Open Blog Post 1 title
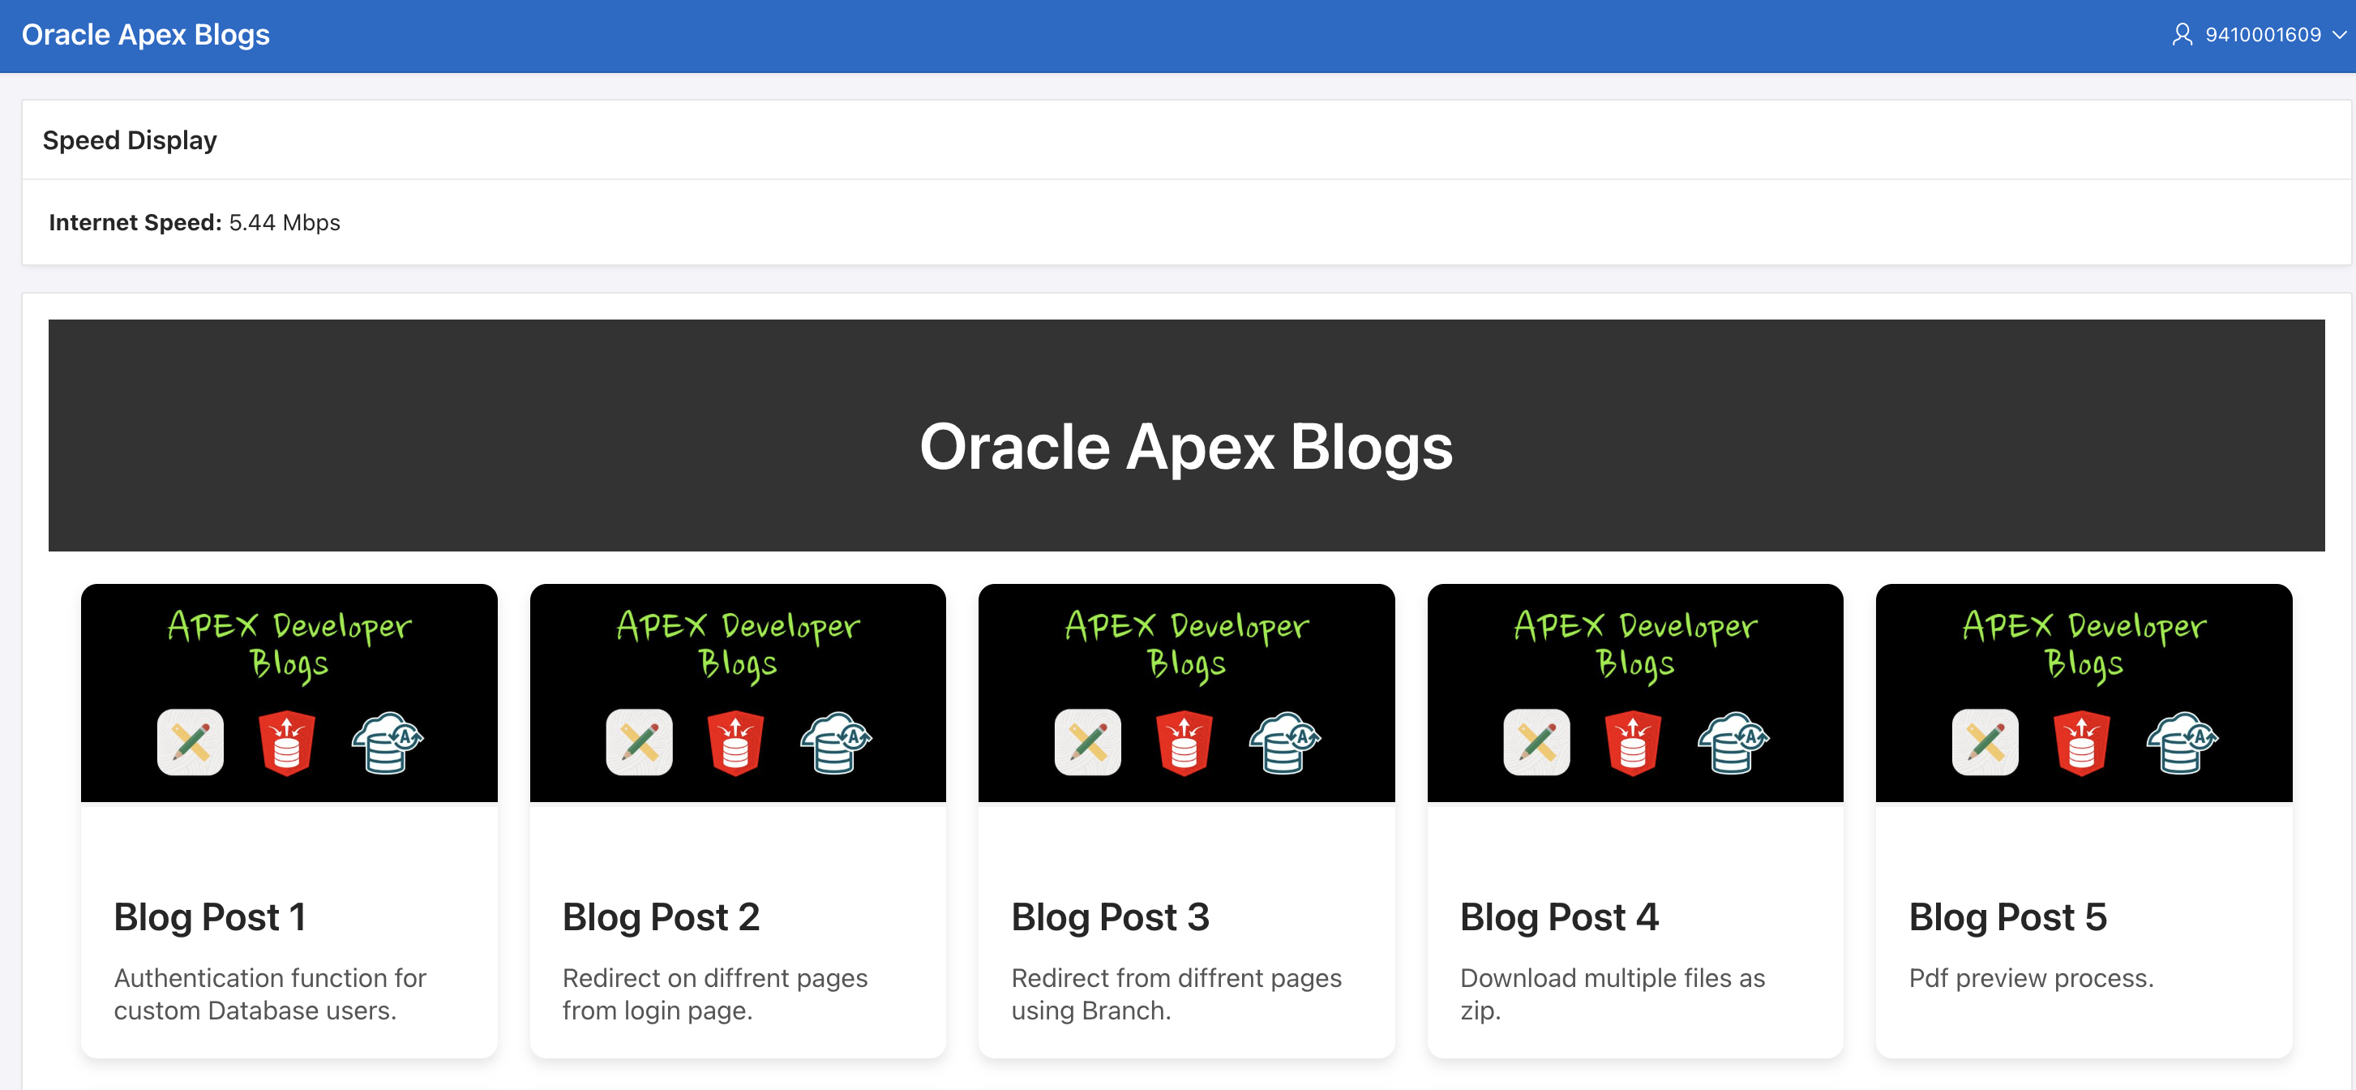Screen dimensions: 2356x1090 click(x=209, y=916)
